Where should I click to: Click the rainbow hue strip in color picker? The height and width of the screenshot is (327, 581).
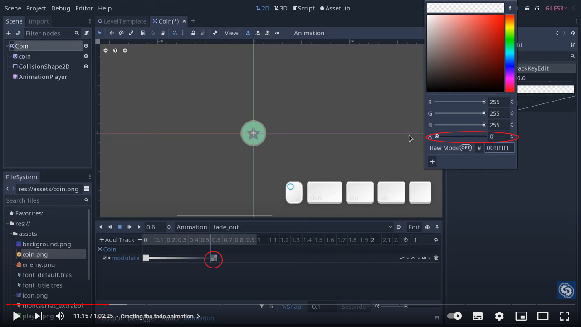510,53
